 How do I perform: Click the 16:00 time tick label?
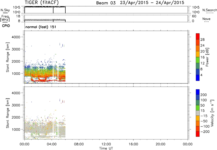(x=133, y=144)
